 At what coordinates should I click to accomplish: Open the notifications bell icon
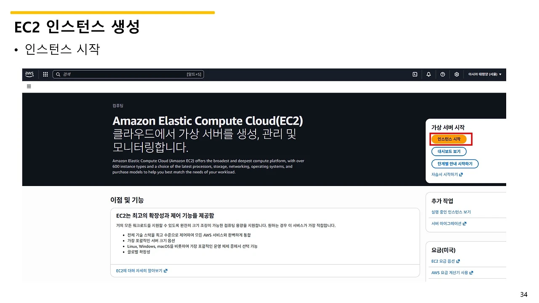(429, 74)
